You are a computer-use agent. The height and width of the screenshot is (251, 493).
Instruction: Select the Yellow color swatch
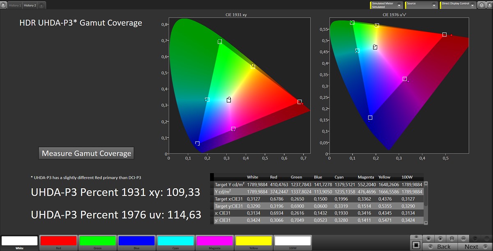tap(253, 242)
